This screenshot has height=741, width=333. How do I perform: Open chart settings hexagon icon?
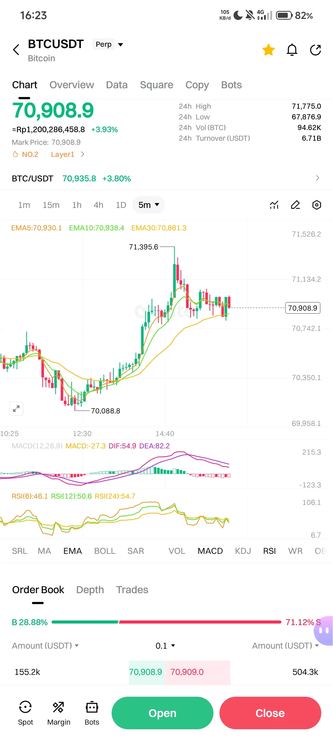pyautogui.click(x=317, y=205)
